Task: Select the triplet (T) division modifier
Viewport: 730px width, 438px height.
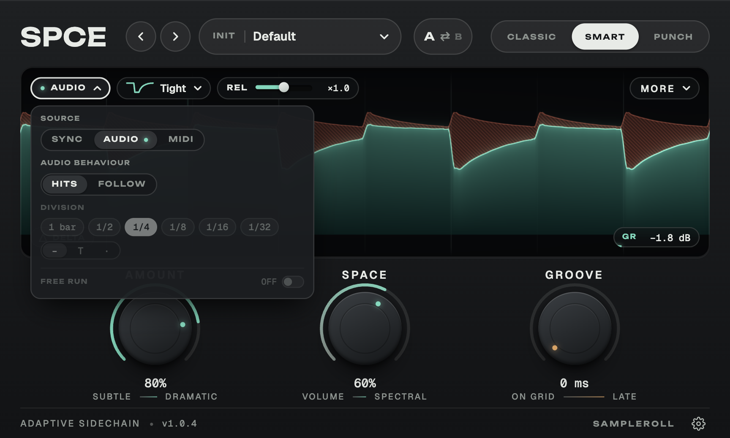Action: [x=81, y=251]
